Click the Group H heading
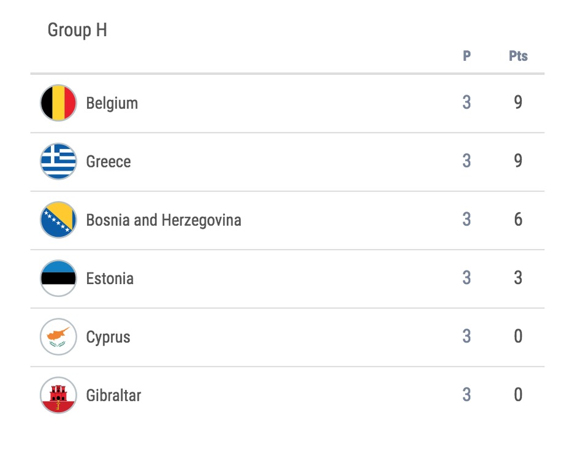Viewport: 575px width, 449px height. pyautogui.click(x=77, y=30)
